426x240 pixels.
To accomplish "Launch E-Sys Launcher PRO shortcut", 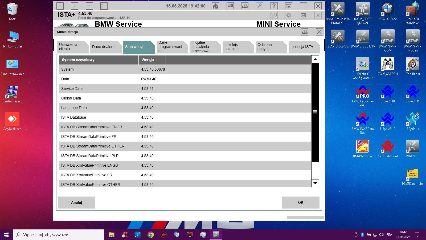I will pos(362,96).
